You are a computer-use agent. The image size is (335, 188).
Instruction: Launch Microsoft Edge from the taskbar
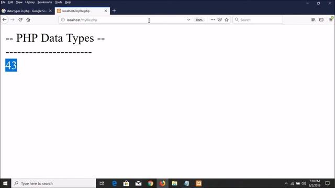click(x=115, y=183)
